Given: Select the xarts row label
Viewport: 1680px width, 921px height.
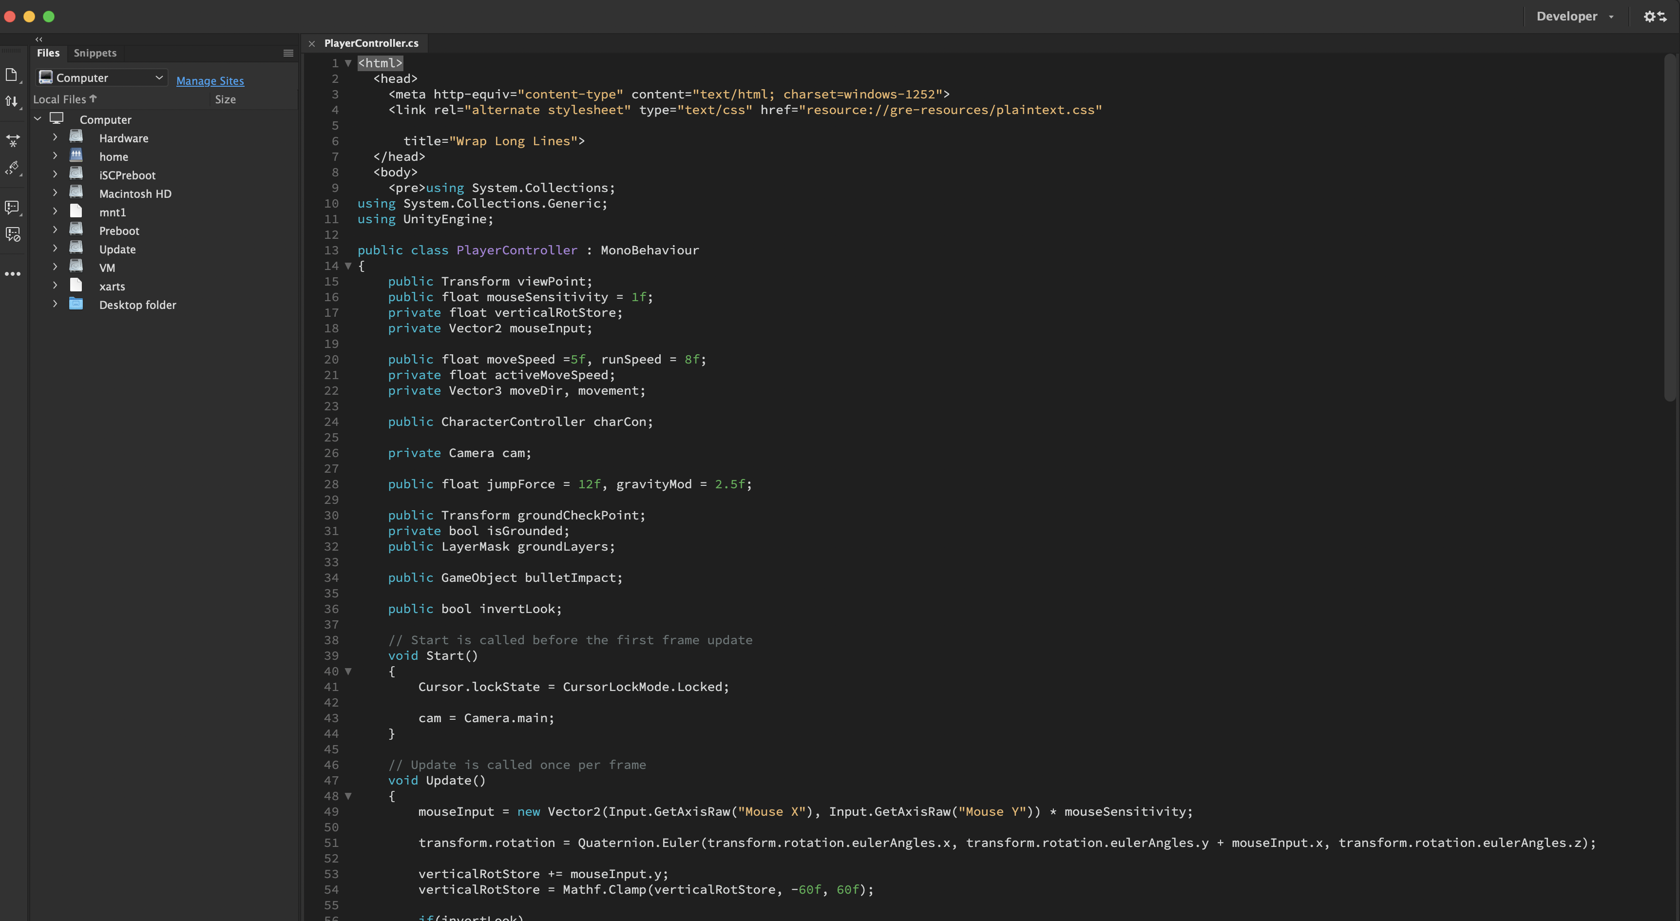Looking at the screenshot, I should point(112,287).
